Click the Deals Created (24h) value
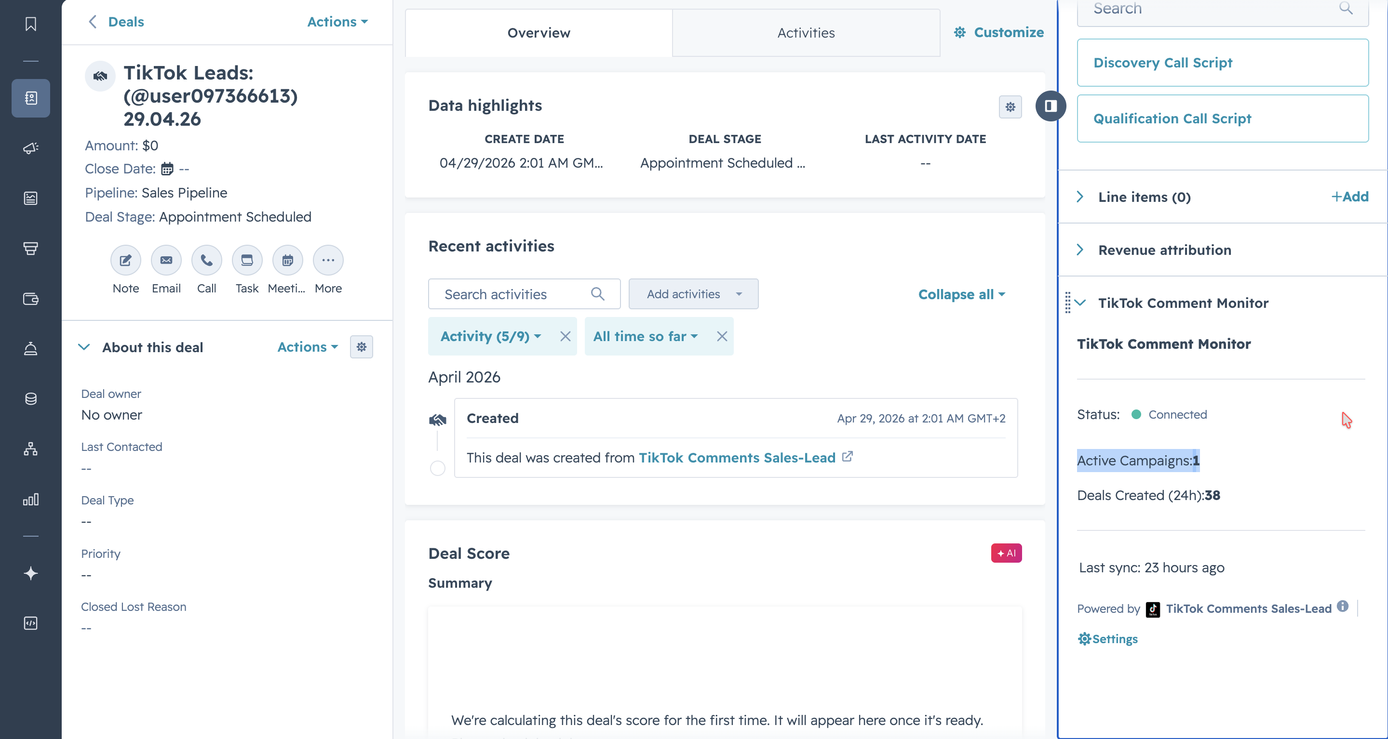Screen dimensions: 1388x739 pyautogui.click(x=1213, y=495)
